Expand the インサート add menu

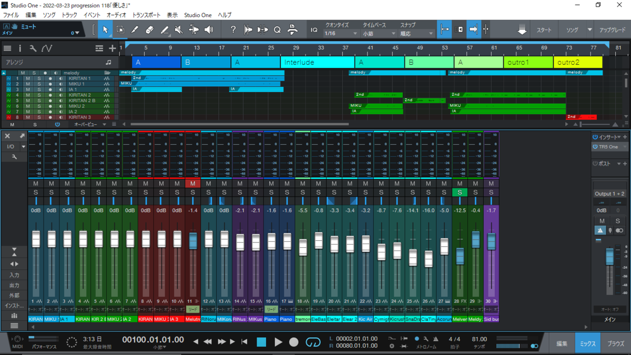pos(625,137)
